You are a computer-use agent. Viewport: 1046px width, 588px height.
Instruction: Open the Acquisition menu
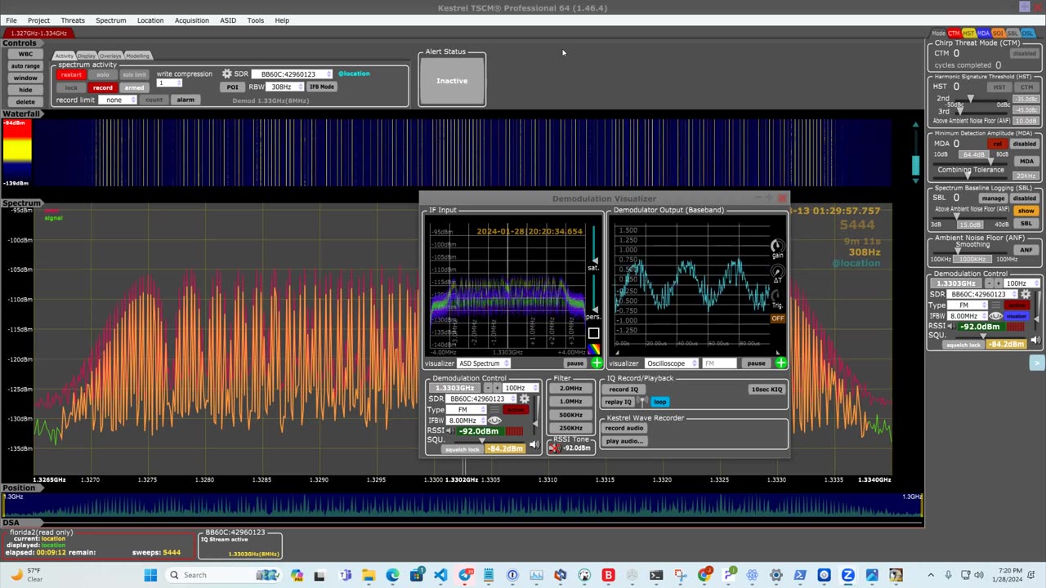coord(192,20)
